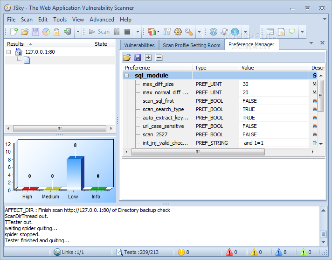This screenshot has height=260, width=332.
Task: Click the Type column header
Action: pyautogui.click(x=216, y=68)
